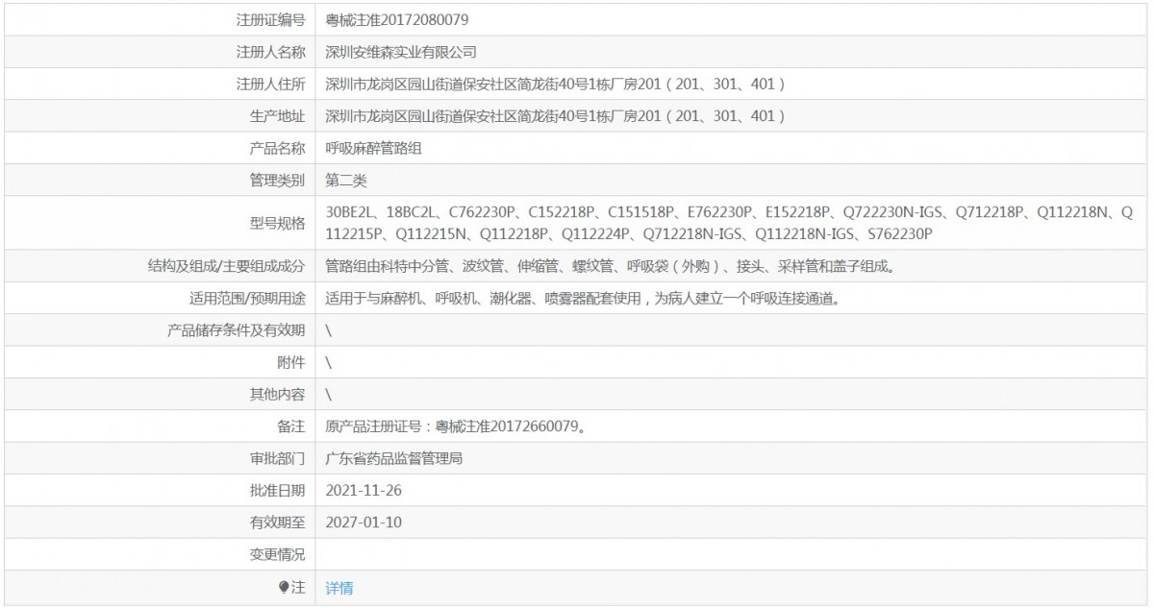Click the 有效期至 label
This screenshot has width=1154, height=608.
278,523
